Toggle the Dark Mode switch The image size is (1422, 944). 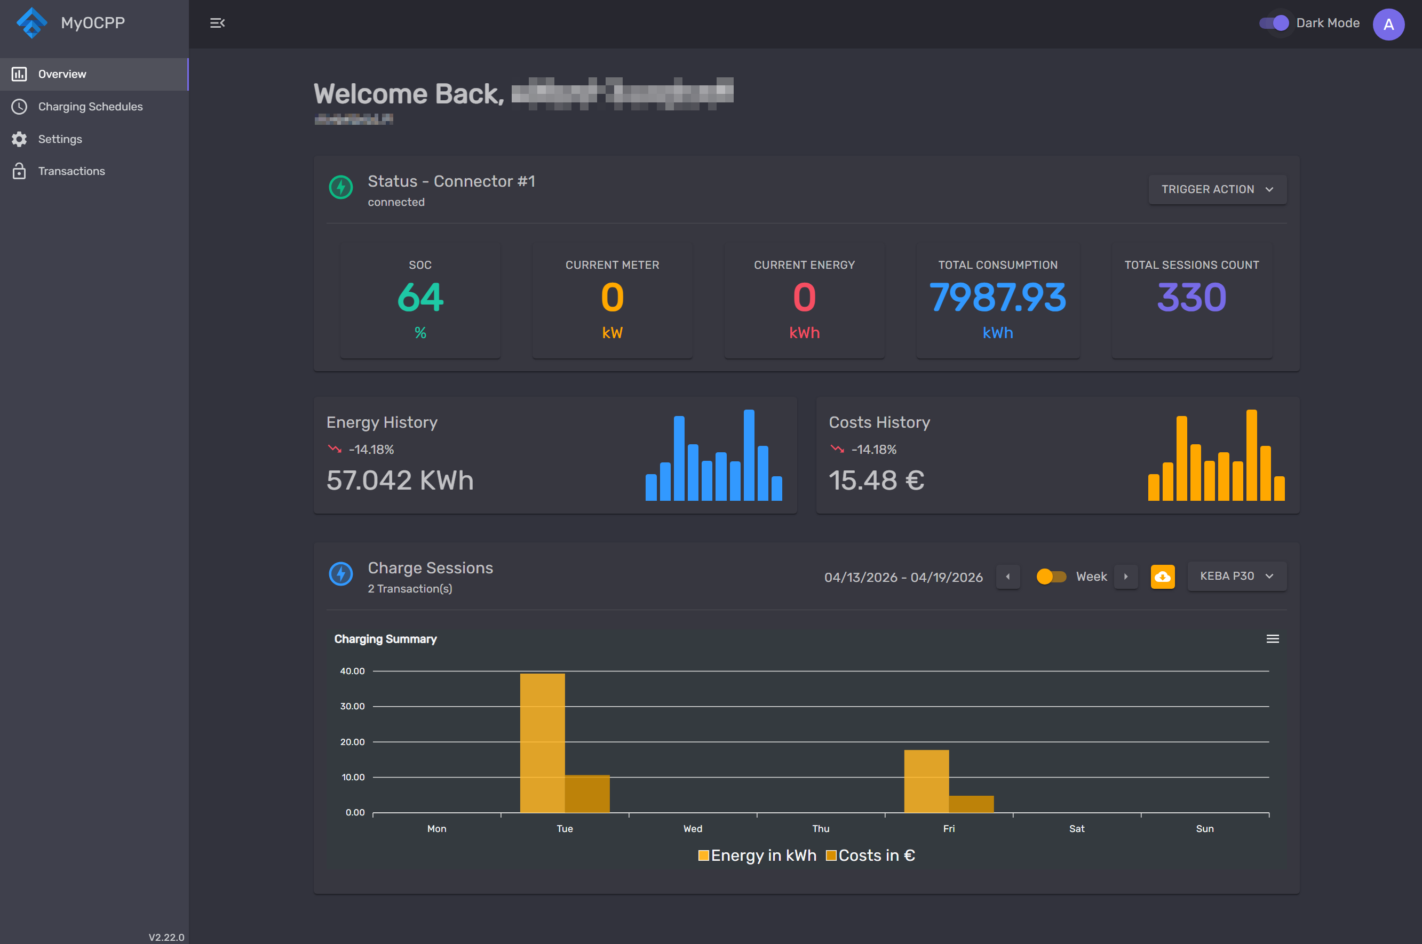(x=1274, y=23)
